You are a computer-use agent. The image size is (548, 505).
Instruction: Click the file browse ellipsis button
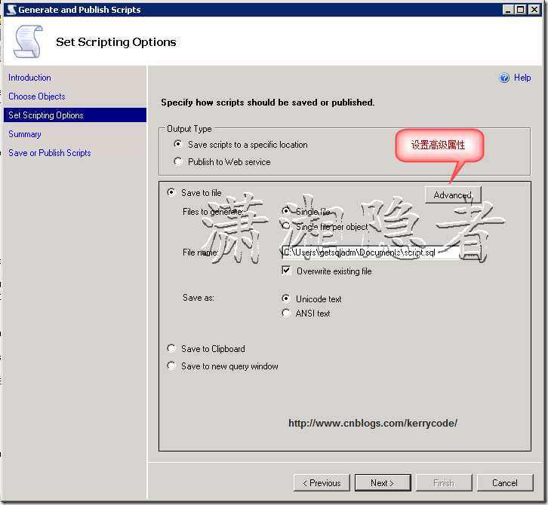point(470,252)
